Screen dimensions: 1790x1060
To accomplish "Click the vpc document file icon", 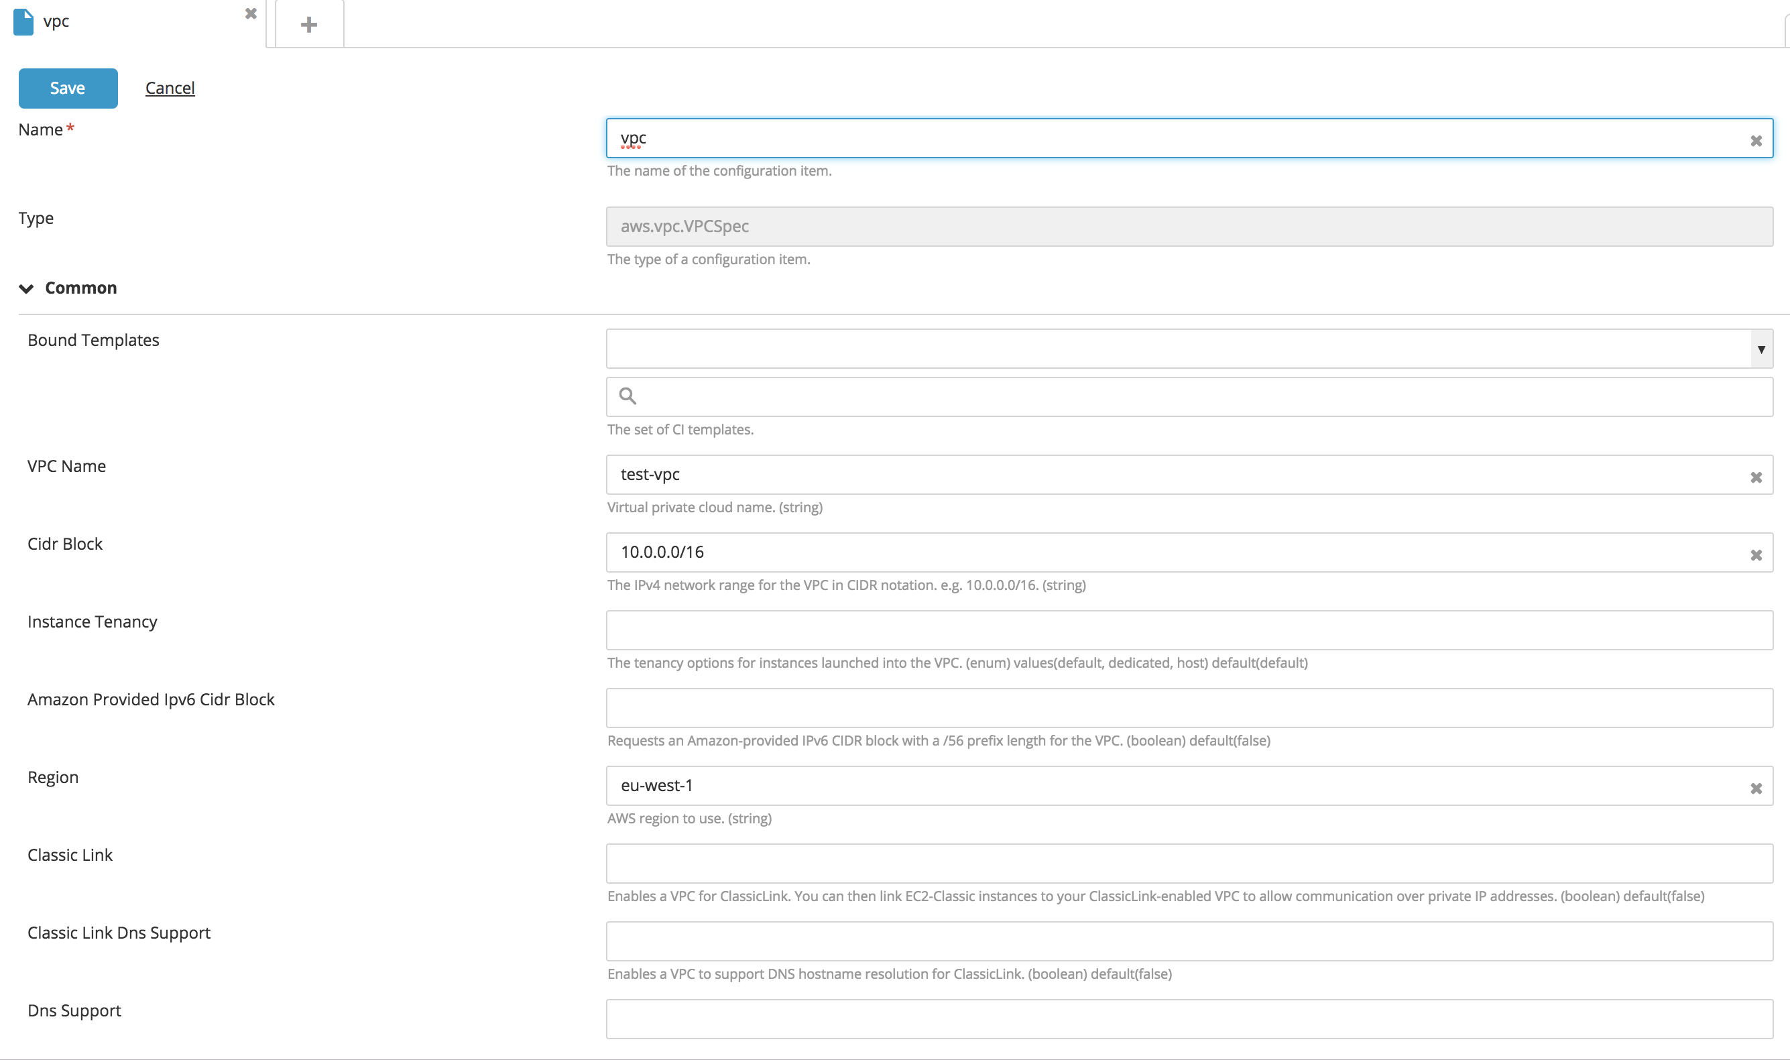I will [23, 21].
